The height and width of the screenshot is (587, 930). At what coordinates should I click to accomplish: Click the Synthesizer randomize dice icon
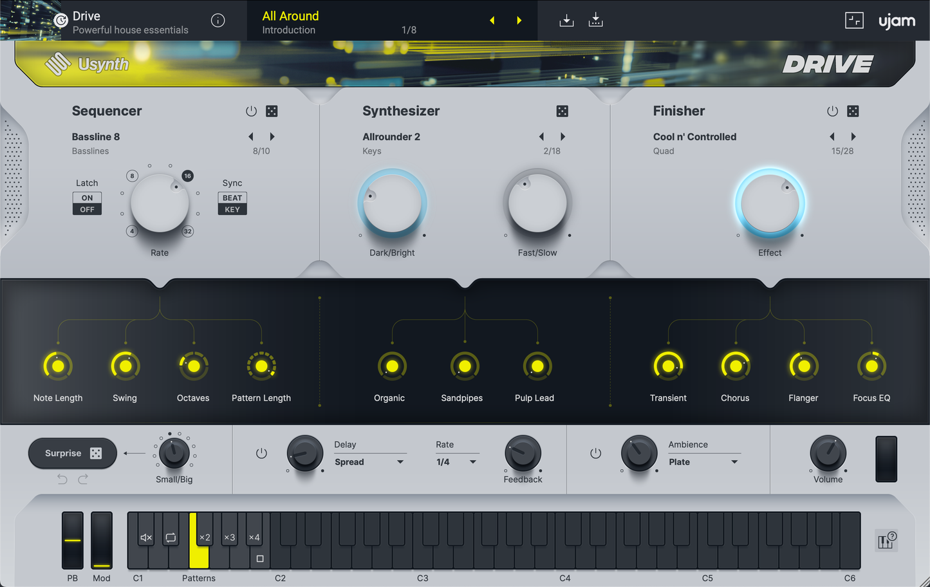point(562,111)
